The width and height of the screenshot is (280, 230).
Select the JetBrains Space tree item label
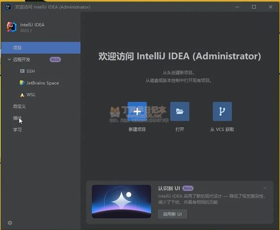click(42, 83)
